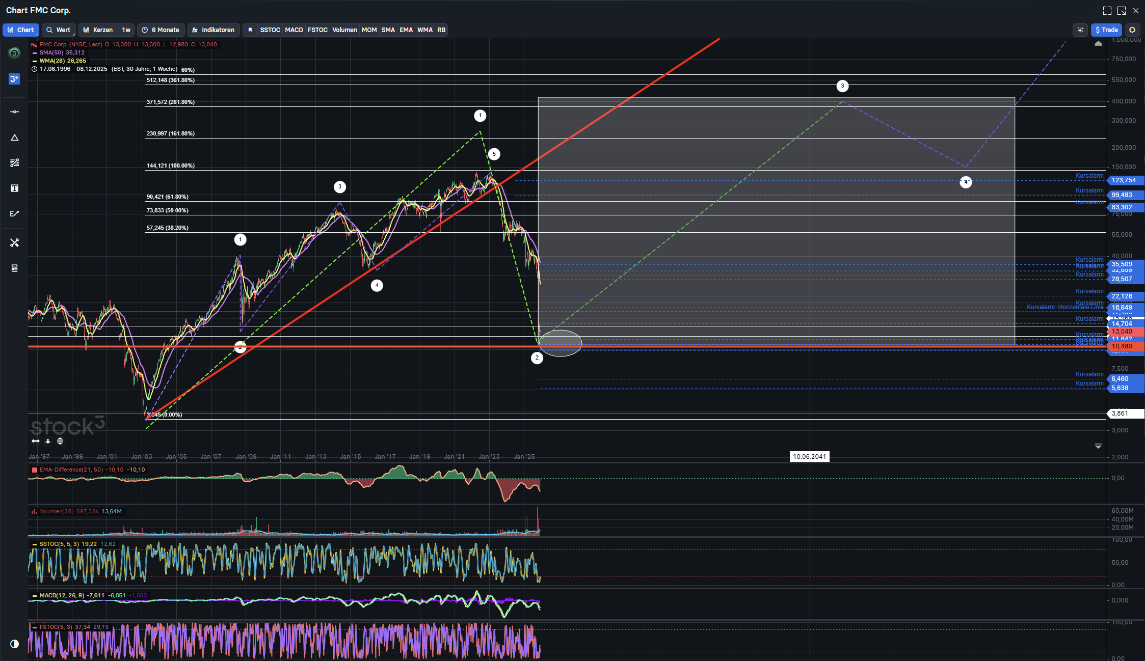Click the sparkle AI assistant icon
The height and width of the screenshot is (661, 1145).
[1080, 30]
